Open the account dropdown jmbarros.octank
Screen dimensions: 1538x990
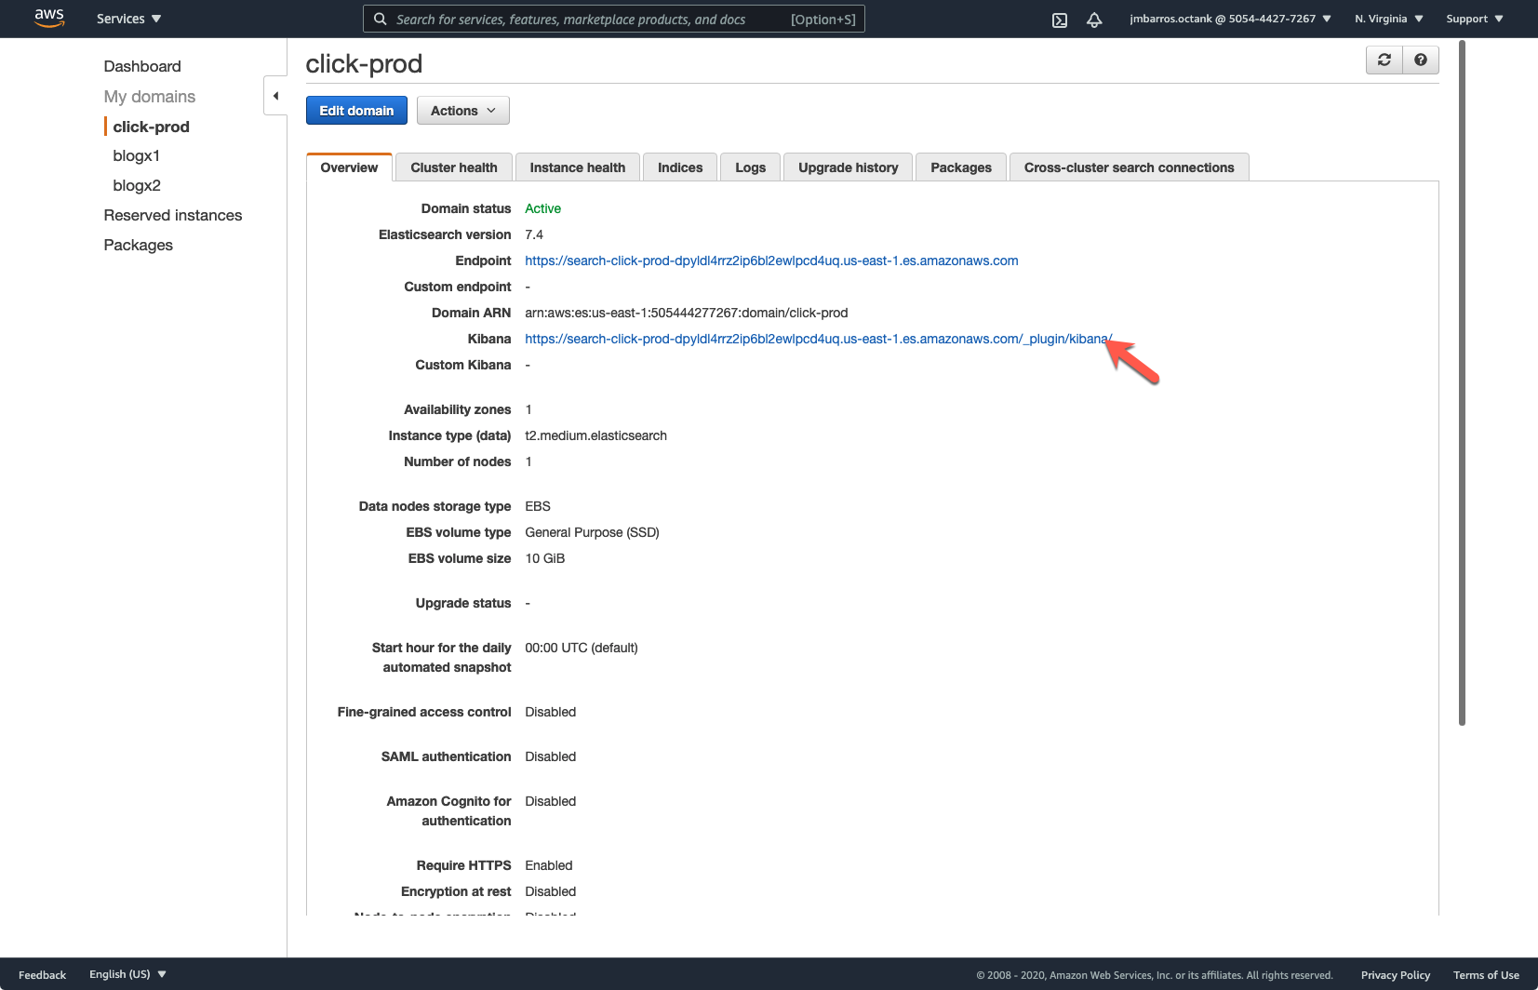1230,19
